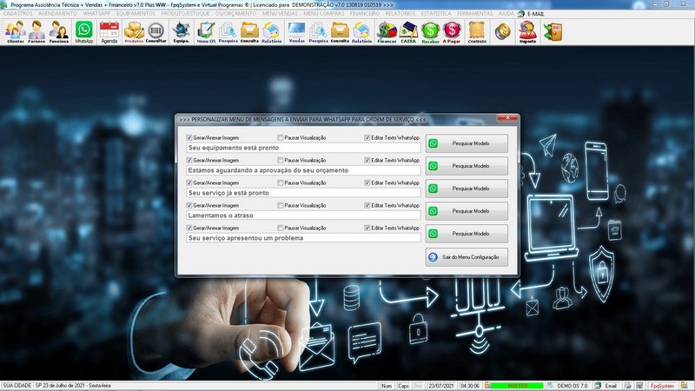The height and width of the screenshot is (391, 695).
Task: Click the Consultar barcode icon
Action: click(156, 32)
